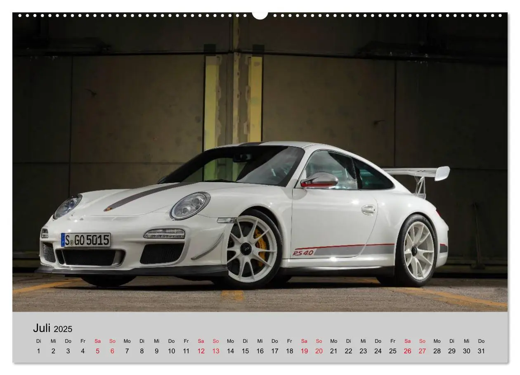The height and width of the screenshot is (375, 520).
Task: Select date 31 in the calendar
Action: (x=481, y=351)
